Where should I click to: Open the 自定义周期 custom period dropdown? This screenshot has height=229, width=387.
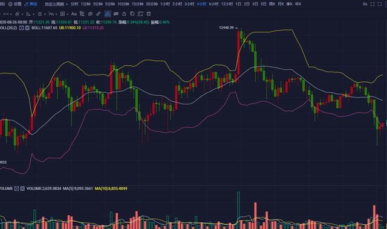pos(56,4)
